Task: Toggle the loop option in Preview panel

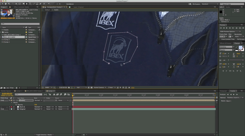Action: (240, 28)
